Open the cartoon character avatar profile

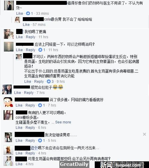coord(8,102)
